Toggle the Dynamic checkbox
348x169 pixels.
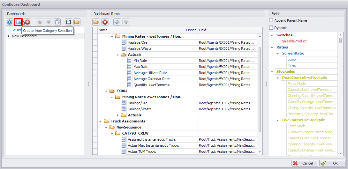click(x=271, y=28)
